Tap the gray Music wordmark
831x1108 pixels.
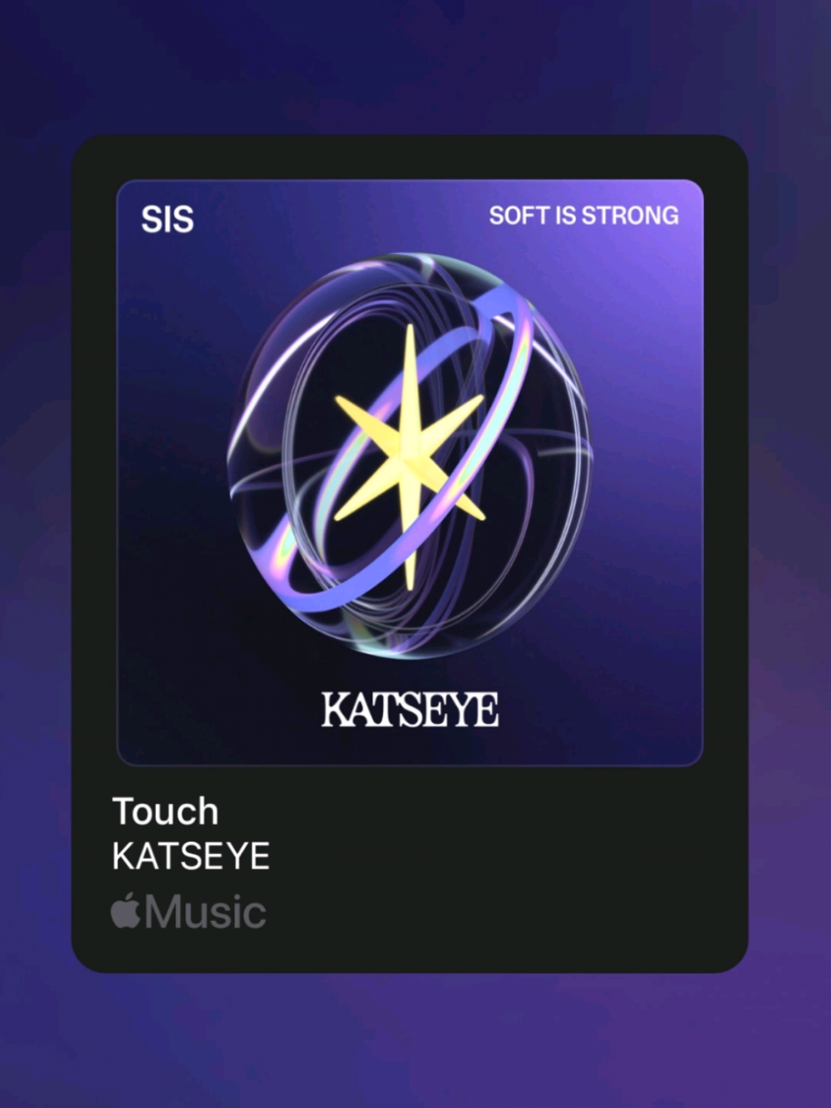[x=205, y=912]
